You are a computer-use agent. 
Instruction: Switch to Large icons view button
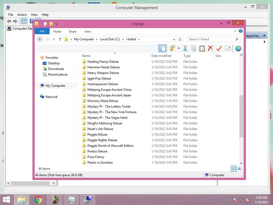pos(240,169)
